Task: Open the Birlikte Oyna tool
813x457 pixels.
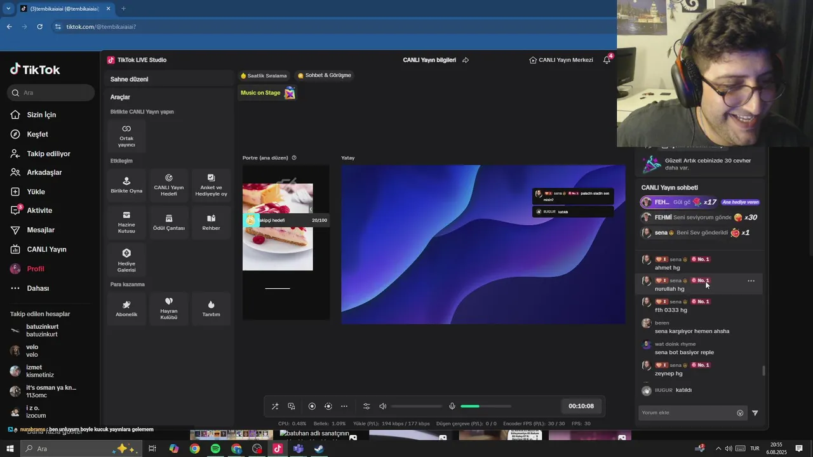Action: point(126,185)
